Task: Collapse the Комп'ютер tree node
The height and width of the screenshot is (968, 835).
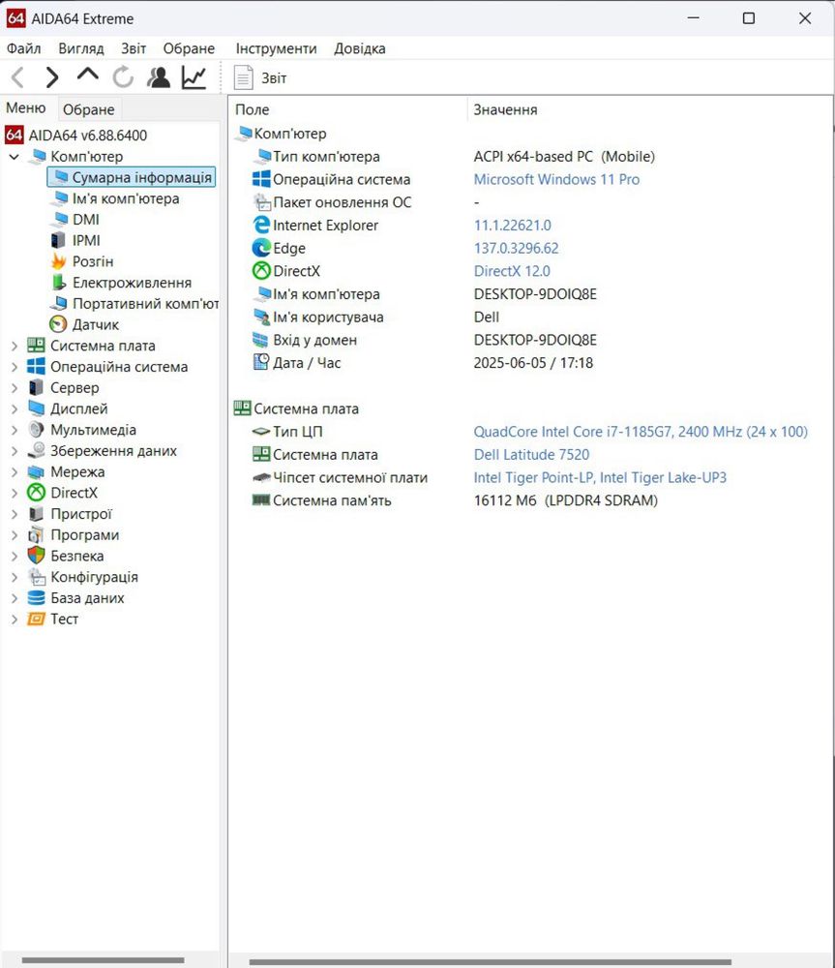Action: pos(15,156)
